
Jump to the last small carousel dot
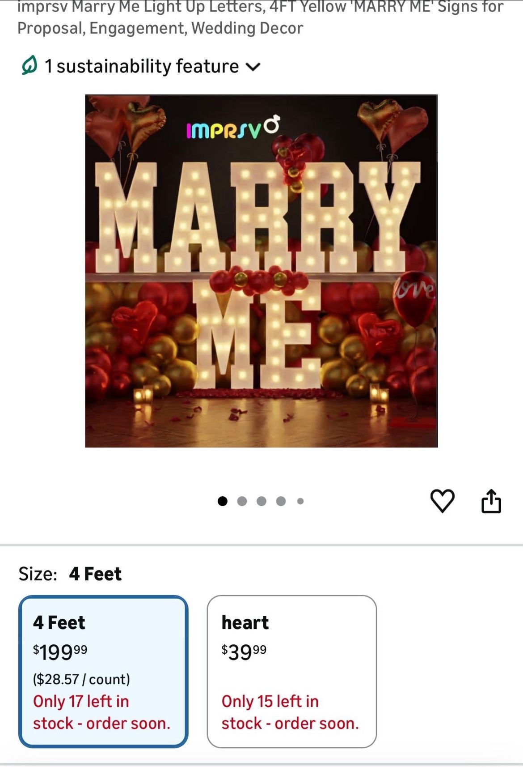tap(300, 501)
